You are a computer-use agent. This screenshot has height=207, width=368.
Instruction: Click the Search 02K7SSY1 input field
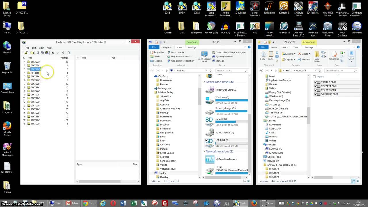(341, 70)
